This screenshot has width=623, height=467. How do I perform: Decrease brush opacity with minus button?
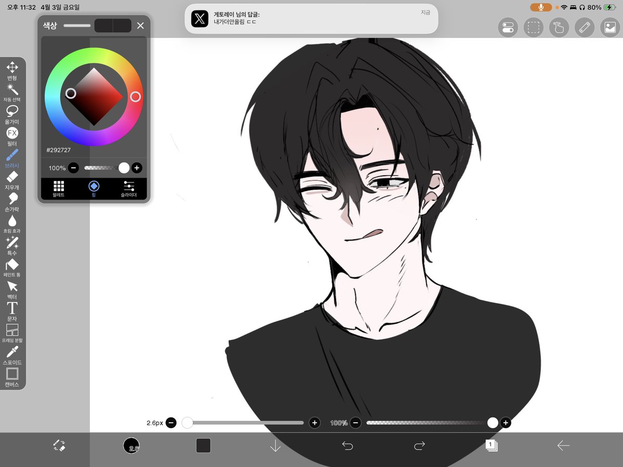point(355,423)
